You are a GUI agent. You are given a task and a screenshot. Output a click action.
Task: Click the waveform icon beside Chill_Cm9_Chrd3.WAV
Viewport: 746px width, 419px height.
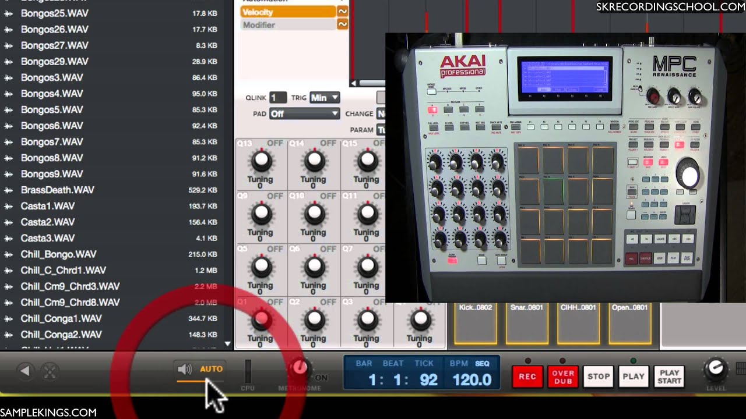pyautogui.click(x=8, y=286)
